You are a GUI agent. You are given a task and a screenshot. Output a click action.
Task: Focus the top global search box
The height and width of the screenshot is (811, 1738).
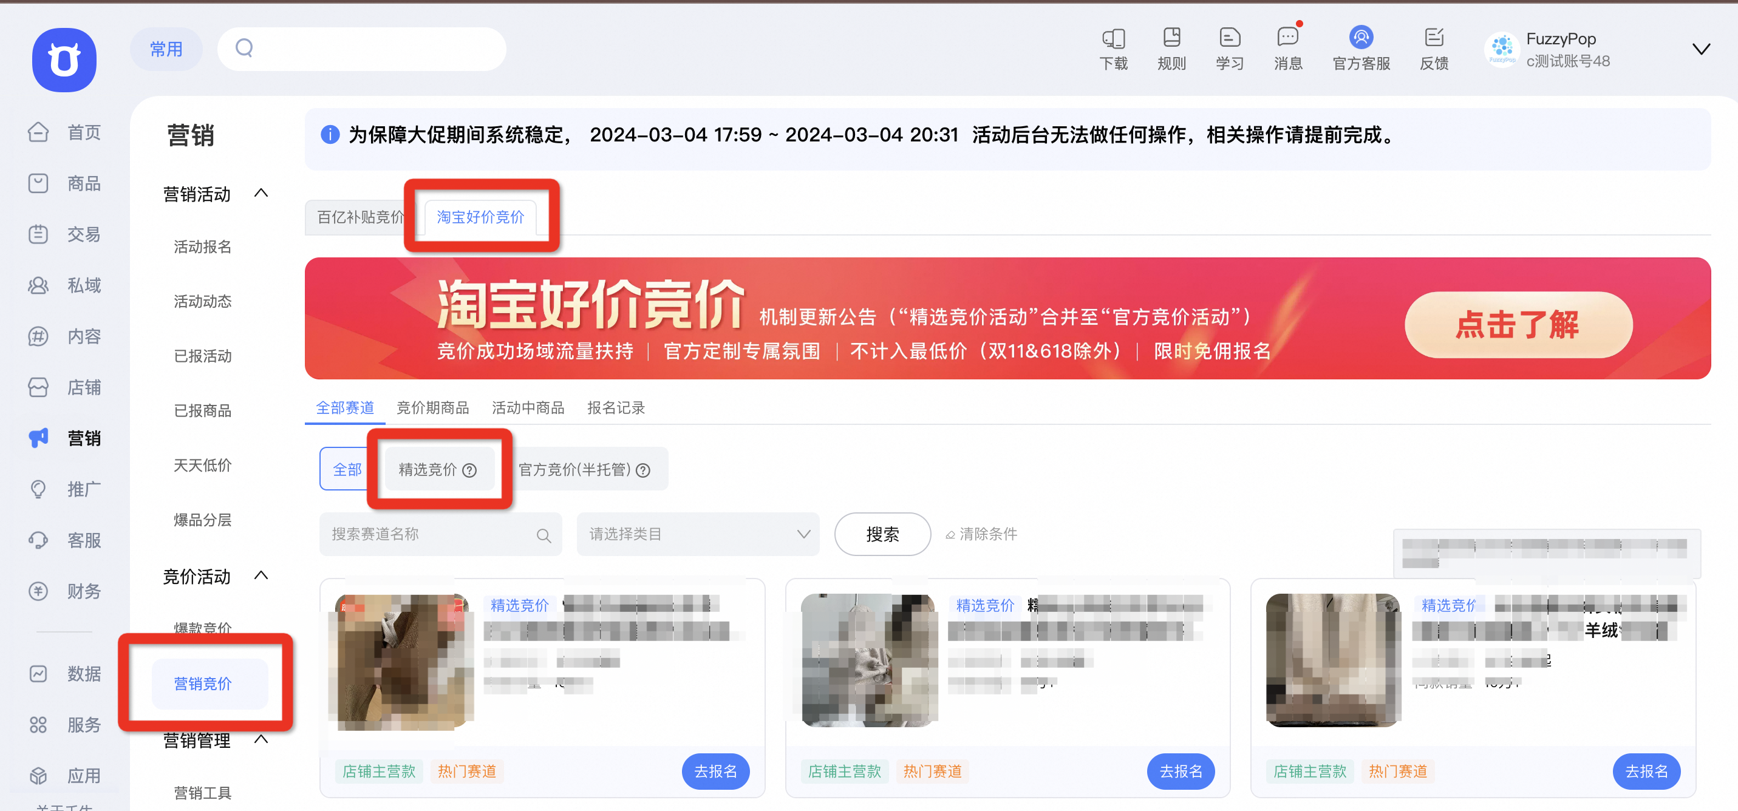[x=362, y=49]
